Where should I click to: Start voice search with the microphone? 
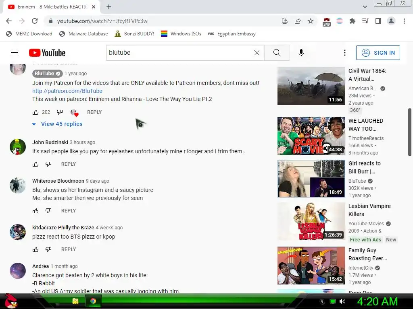pos(301,53)
